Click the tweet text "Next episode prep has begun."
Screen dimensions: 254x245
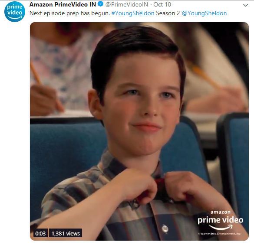tap(69, 13)
